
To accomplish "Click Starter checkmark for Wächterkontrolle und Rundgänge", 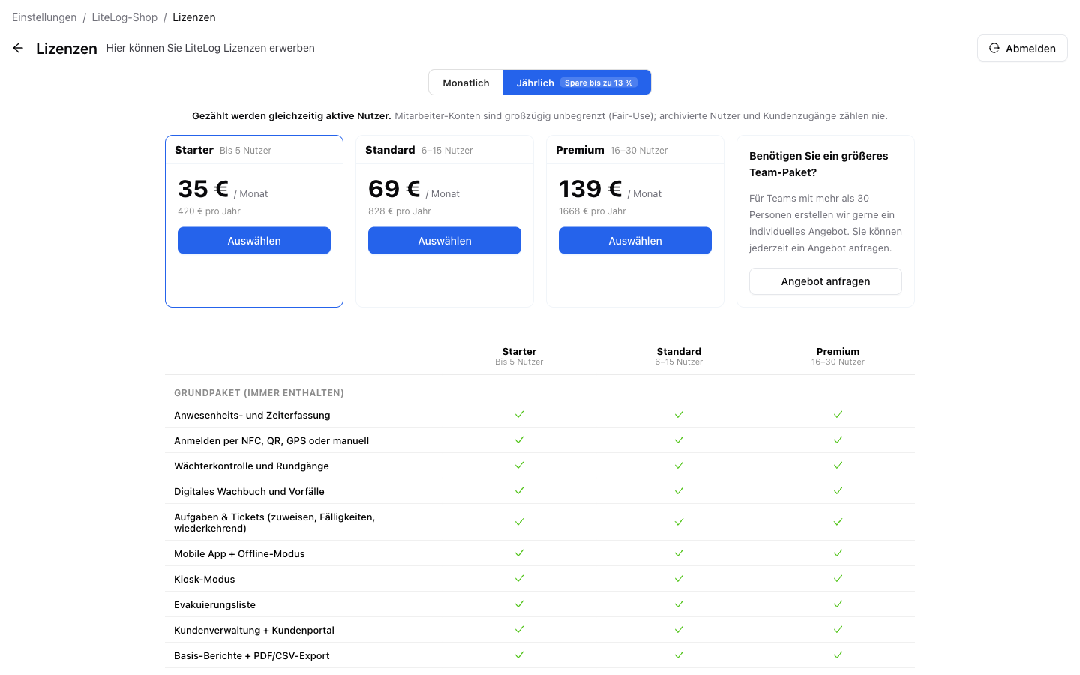I will pyautogui.click(x=519, y=465).
